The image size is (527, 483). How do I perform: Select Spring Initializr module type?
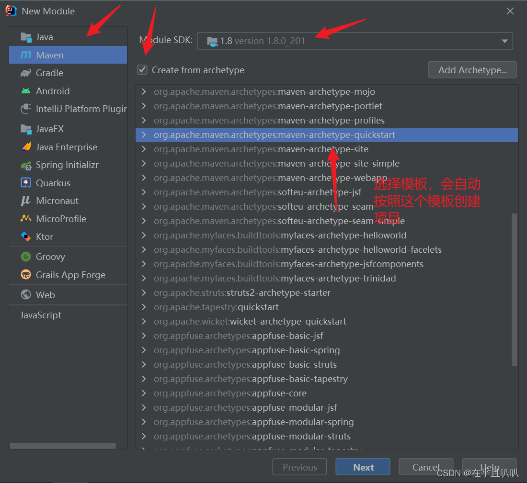click(x=68, y=165)
